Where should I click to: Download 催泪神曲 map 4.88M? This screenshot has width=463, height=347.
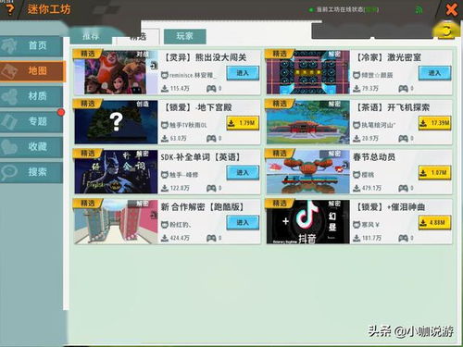coord(434,223)
